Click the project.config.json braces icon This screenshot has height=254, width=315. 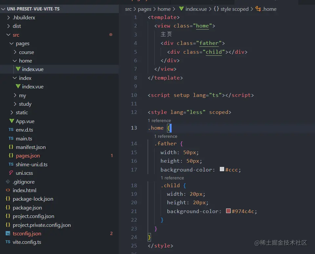coord(8,216)
